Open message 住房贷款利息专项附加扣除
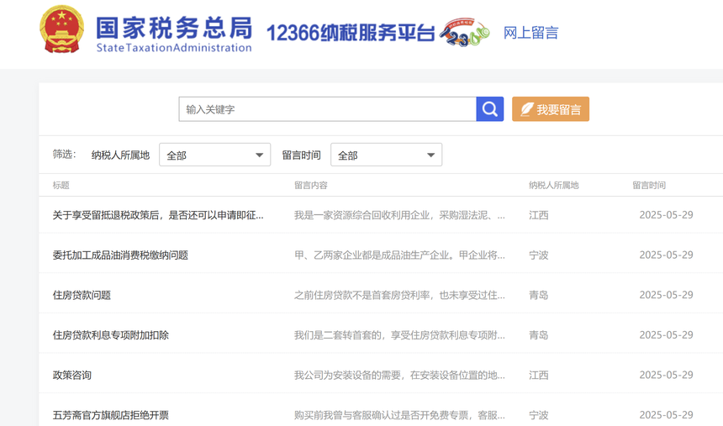 tap(111, 335)
